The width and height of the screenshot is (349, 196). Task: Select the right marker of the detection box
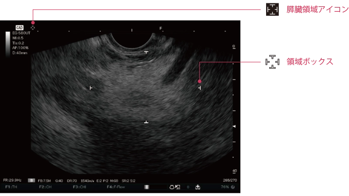[x=199, y=88]
